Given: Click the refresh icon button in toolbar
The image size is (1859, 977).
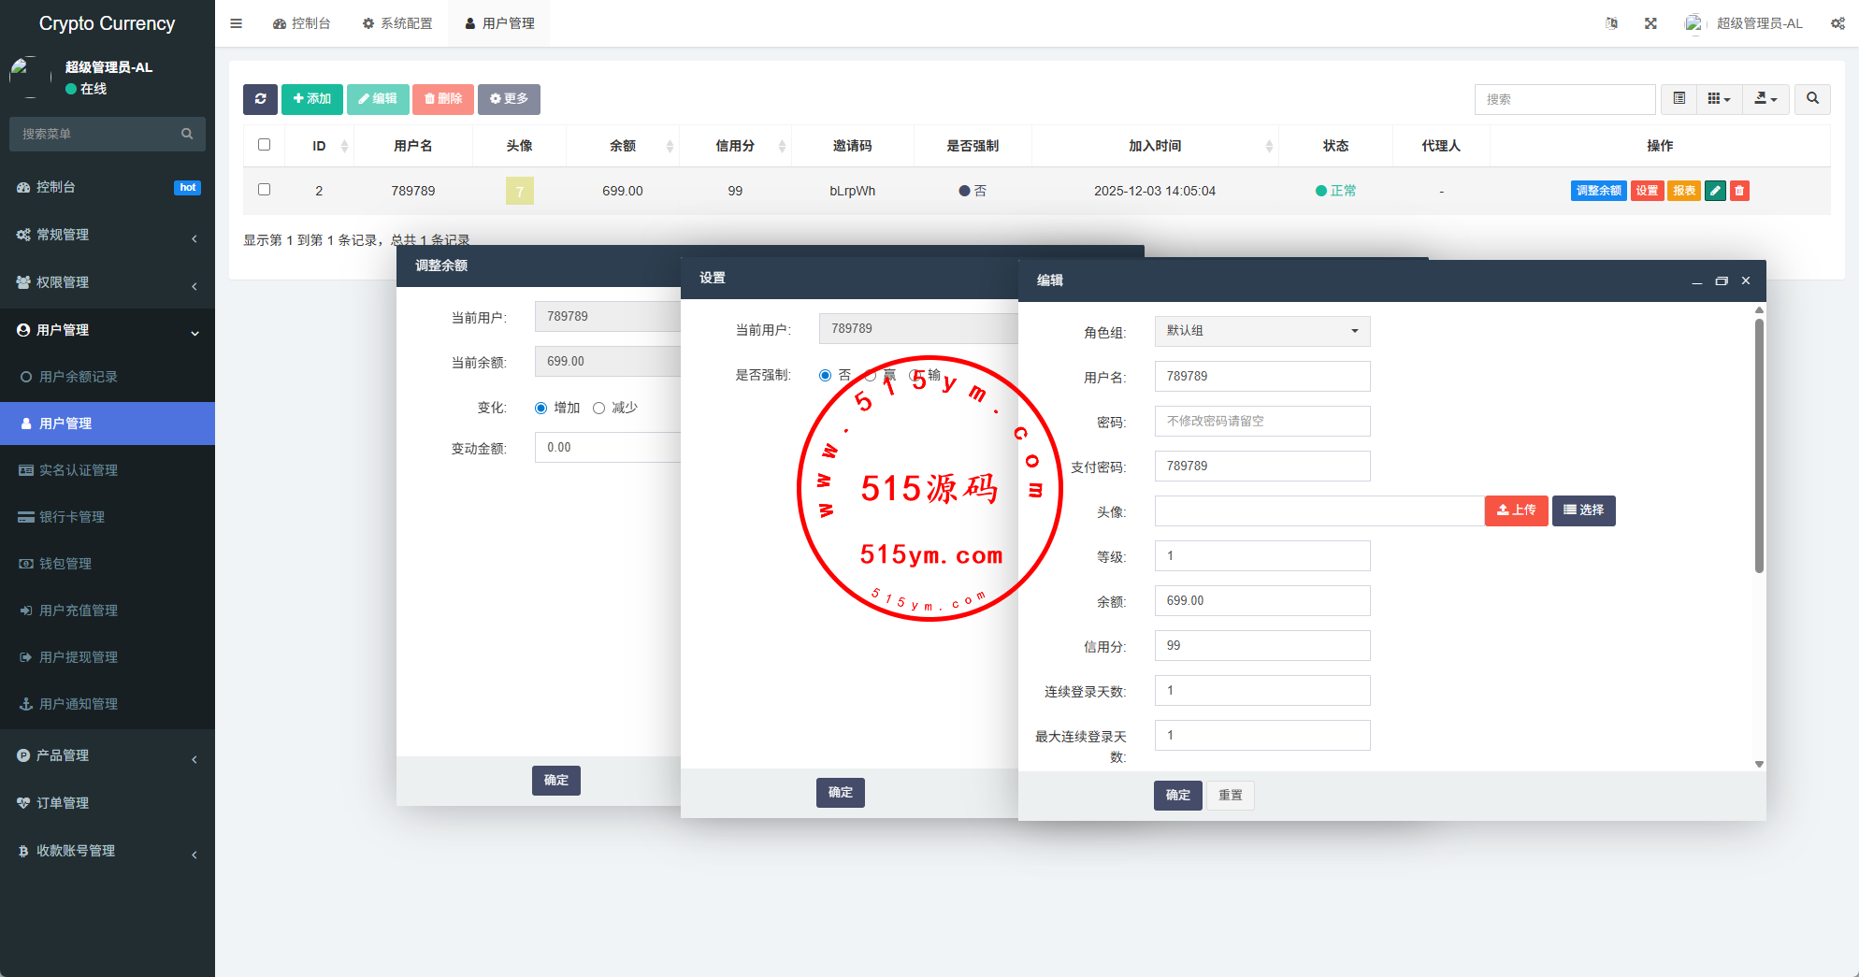Looking at the screenshot, I should pos(260,99).
